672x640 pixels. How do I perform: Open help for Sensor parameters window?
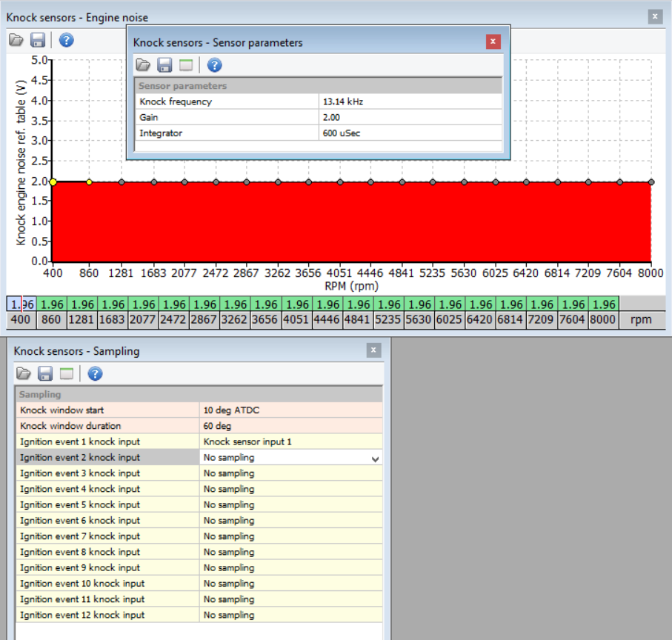(214, 65)
